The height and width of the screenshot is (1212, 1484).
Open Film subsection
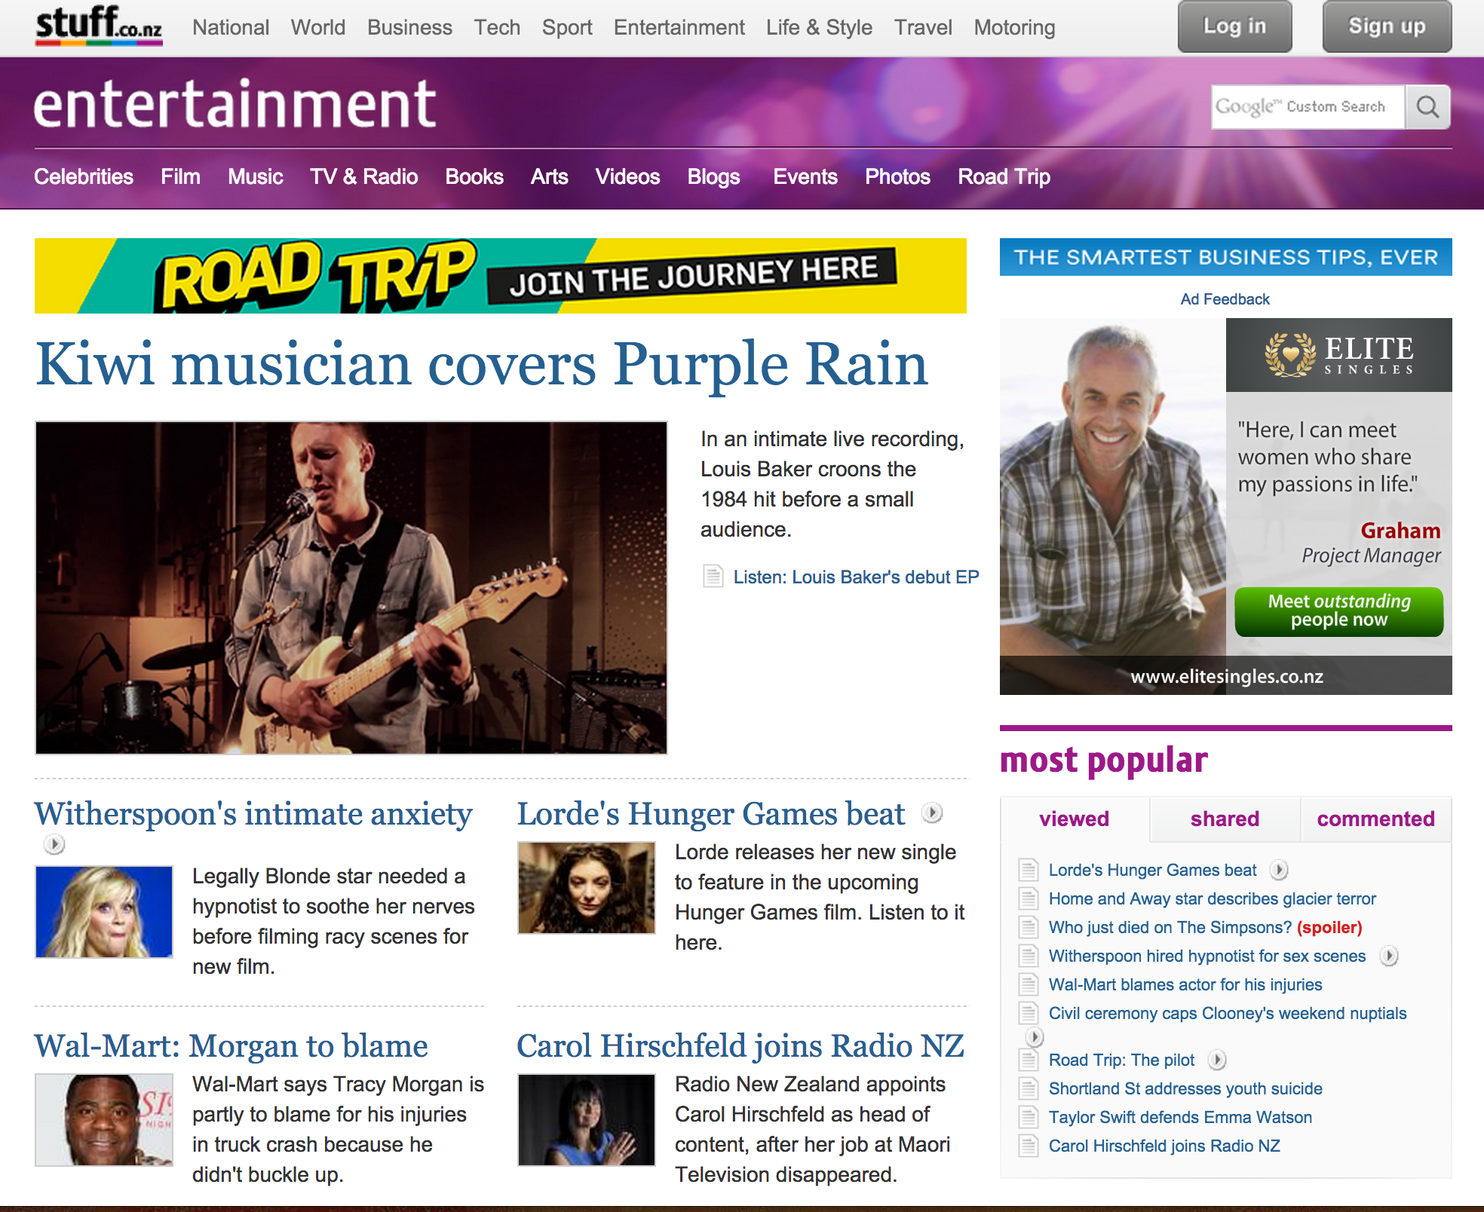pyautogui.click(x=180, y=176)
